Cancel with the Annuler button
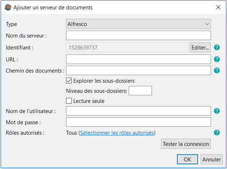Viewport: 227px width, 169px height. (211, 159)
